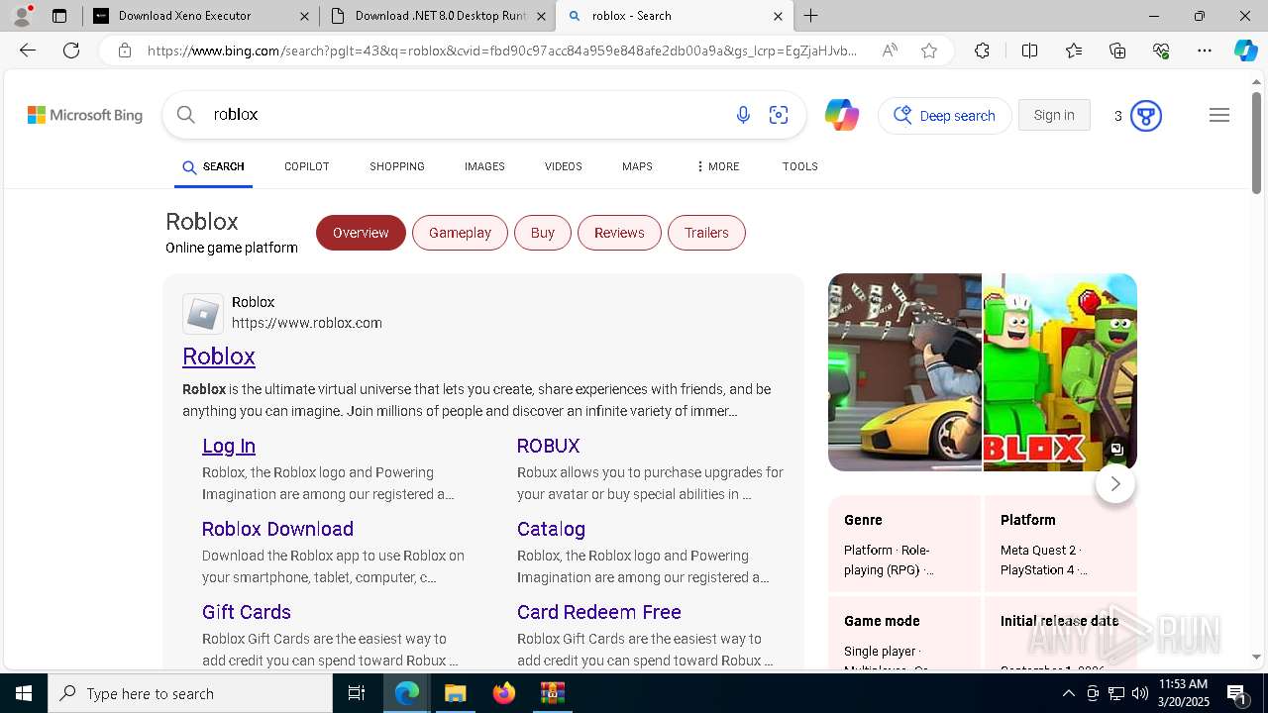Open Bing Copilot colorful icon
The width and height of the screenshot is (1268, 713).
(x=842, y=115)
